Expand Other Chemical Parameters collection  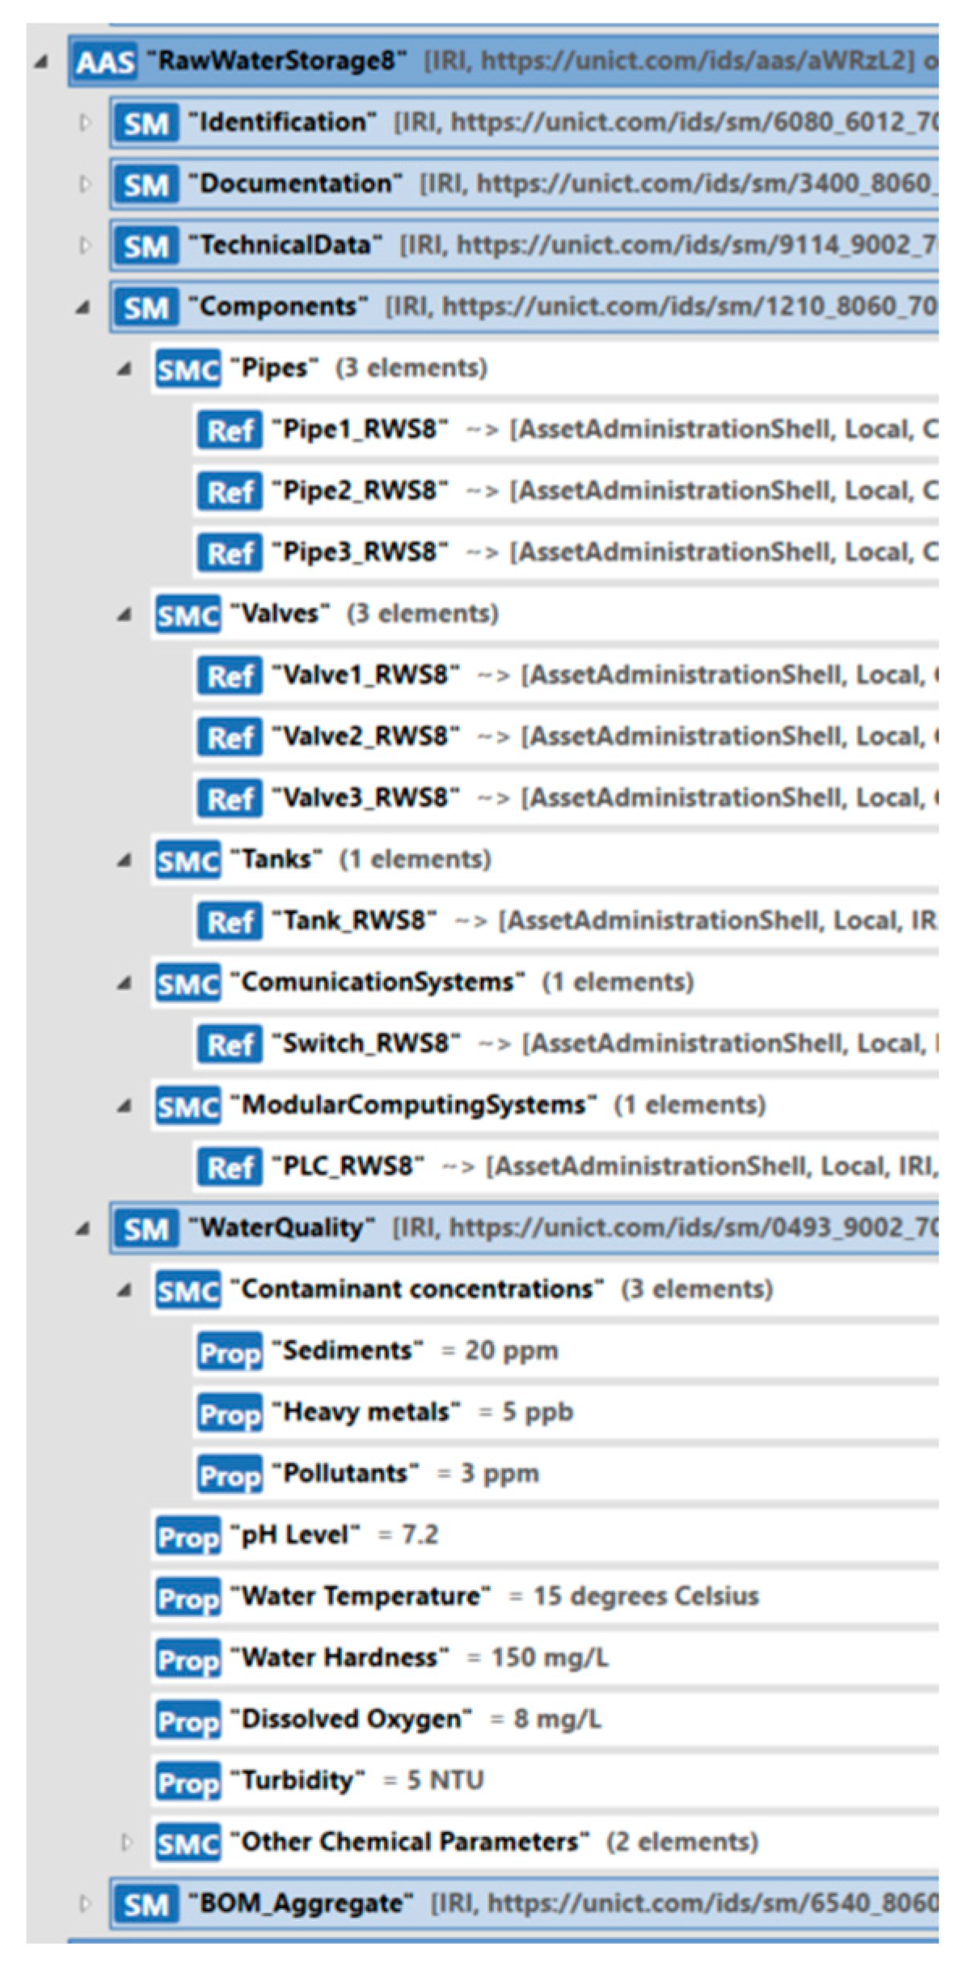tap(126, 1843)
